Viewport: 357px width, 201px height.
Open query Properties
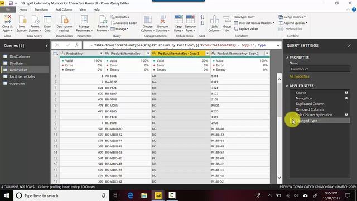pos(120,17)
